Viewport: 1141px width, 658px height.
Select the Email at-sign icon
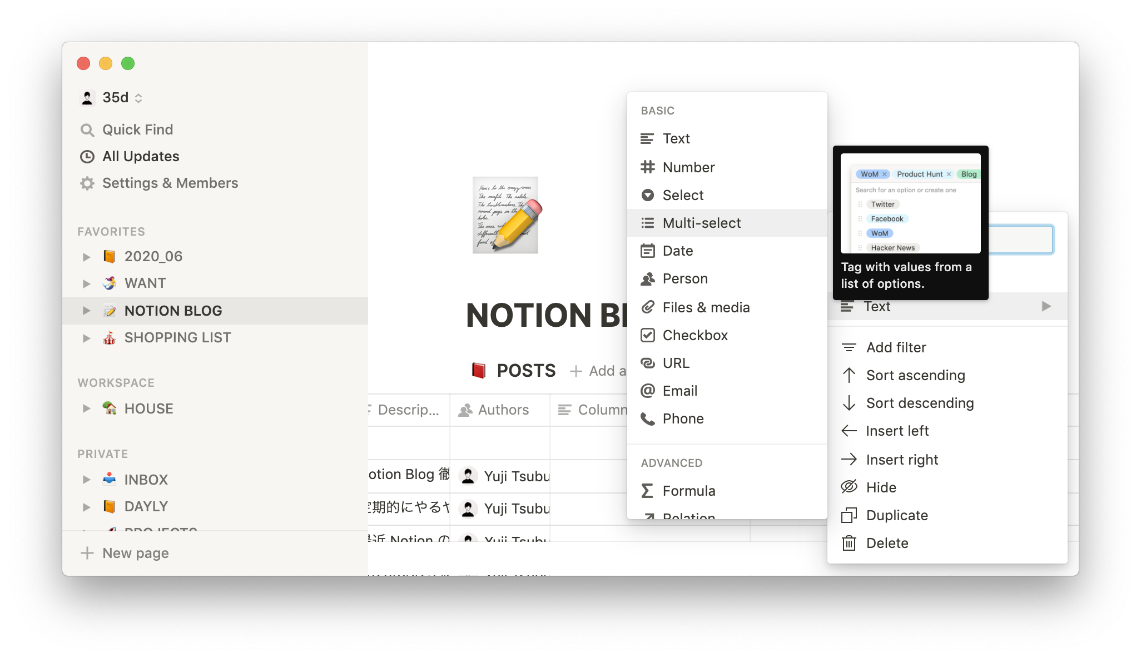pos(647,391)
